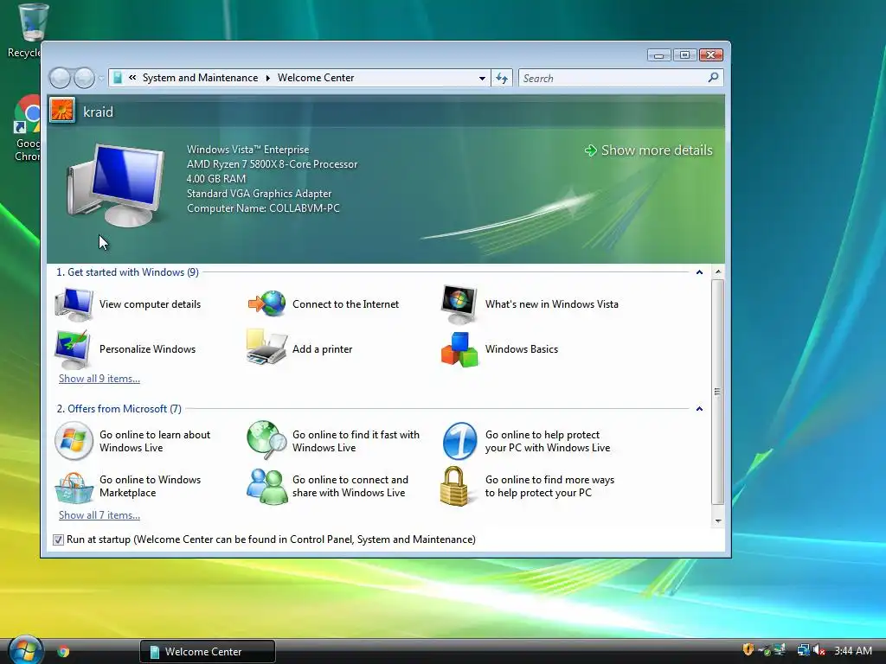
Task: Click the kraid username text
Action: (x=99, y=112)
